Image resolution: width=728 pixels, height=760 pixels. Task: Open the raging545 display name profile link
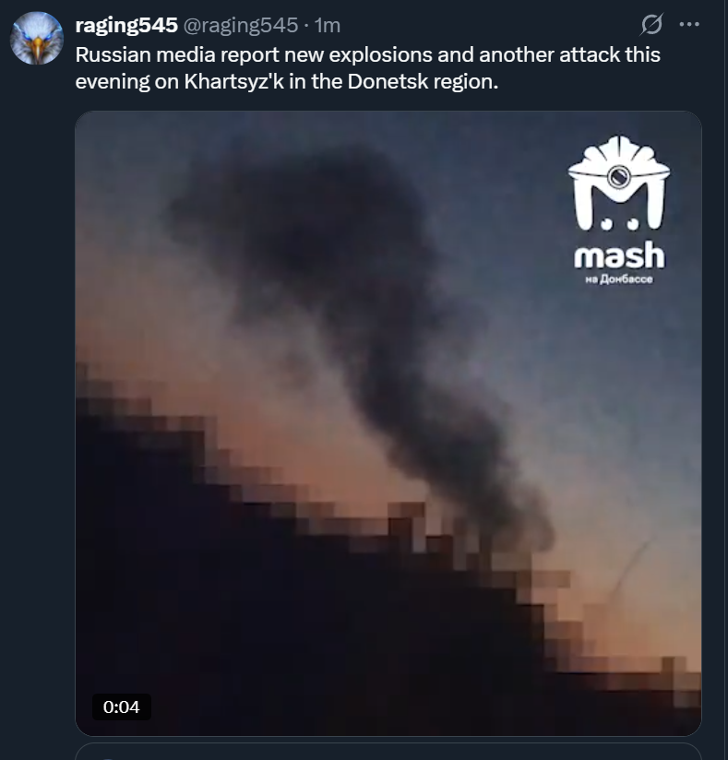(126, 25)
